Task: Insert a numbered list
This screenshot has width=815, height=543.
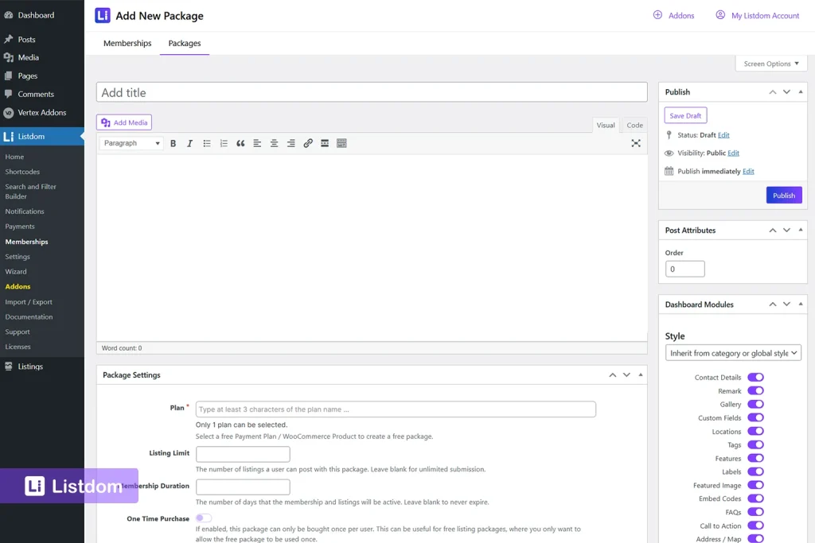Action: click(223, 143)
